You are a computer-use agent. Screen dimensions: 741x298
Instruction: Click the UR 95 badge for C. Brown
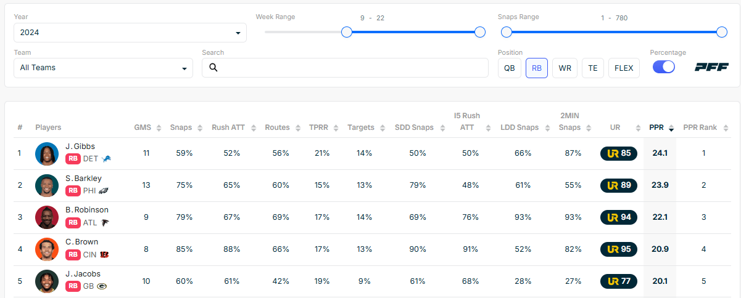point(618,249)
